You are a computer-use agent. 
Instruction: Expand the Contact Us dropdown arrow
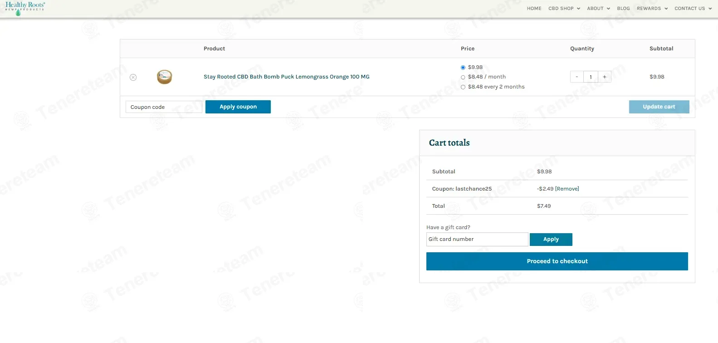[710, 9]
